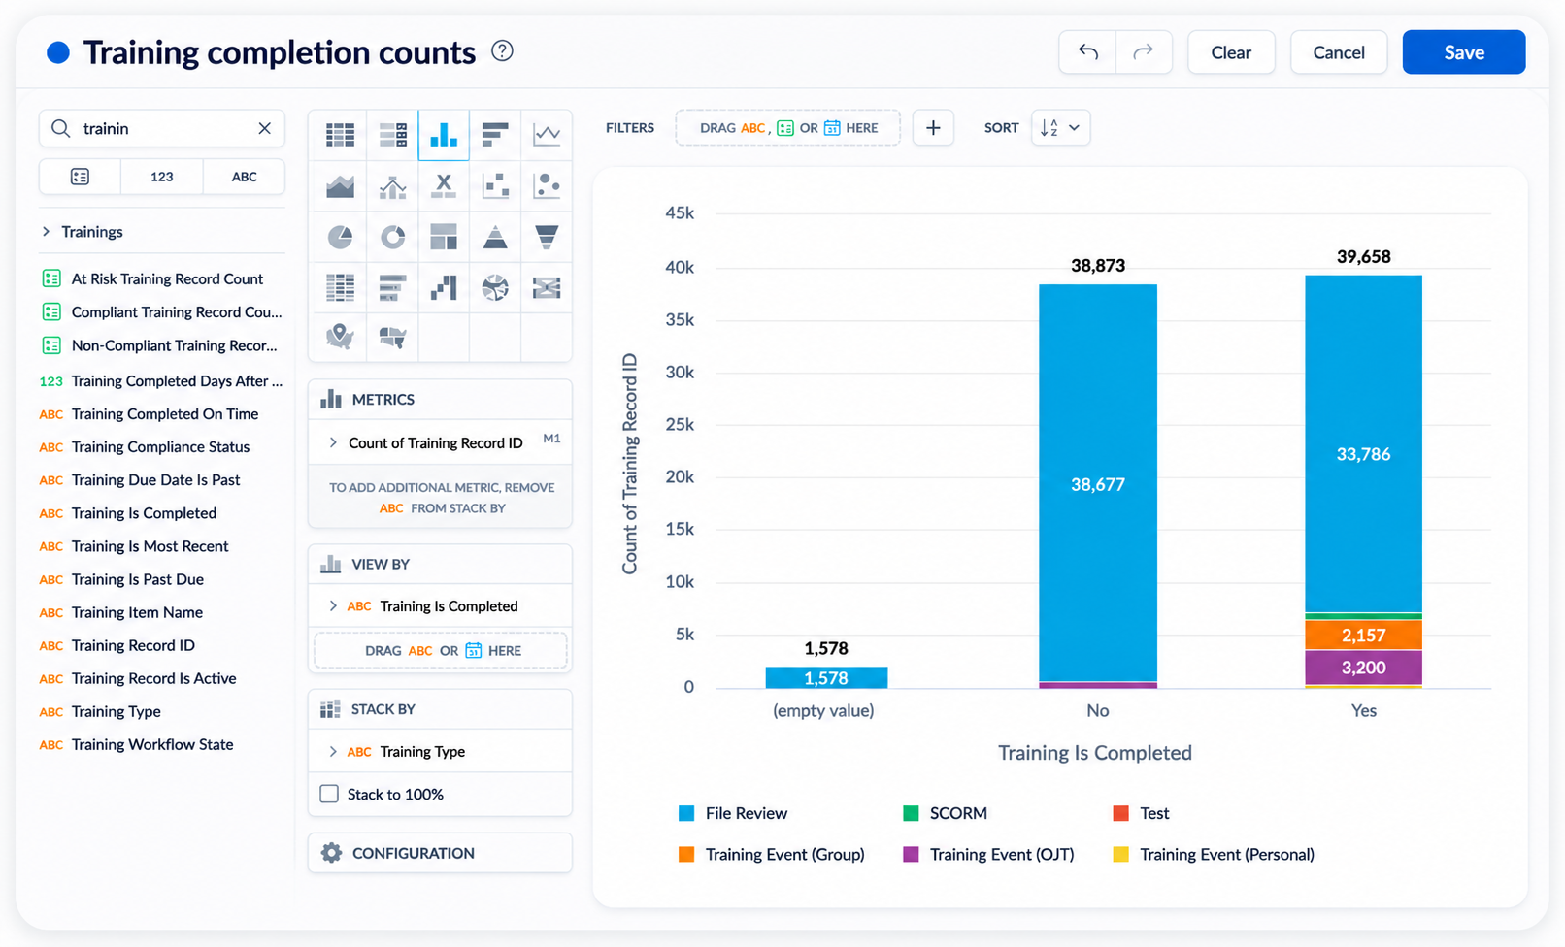Expand Count of Training Record ID metric

click(x=333, y=442)
